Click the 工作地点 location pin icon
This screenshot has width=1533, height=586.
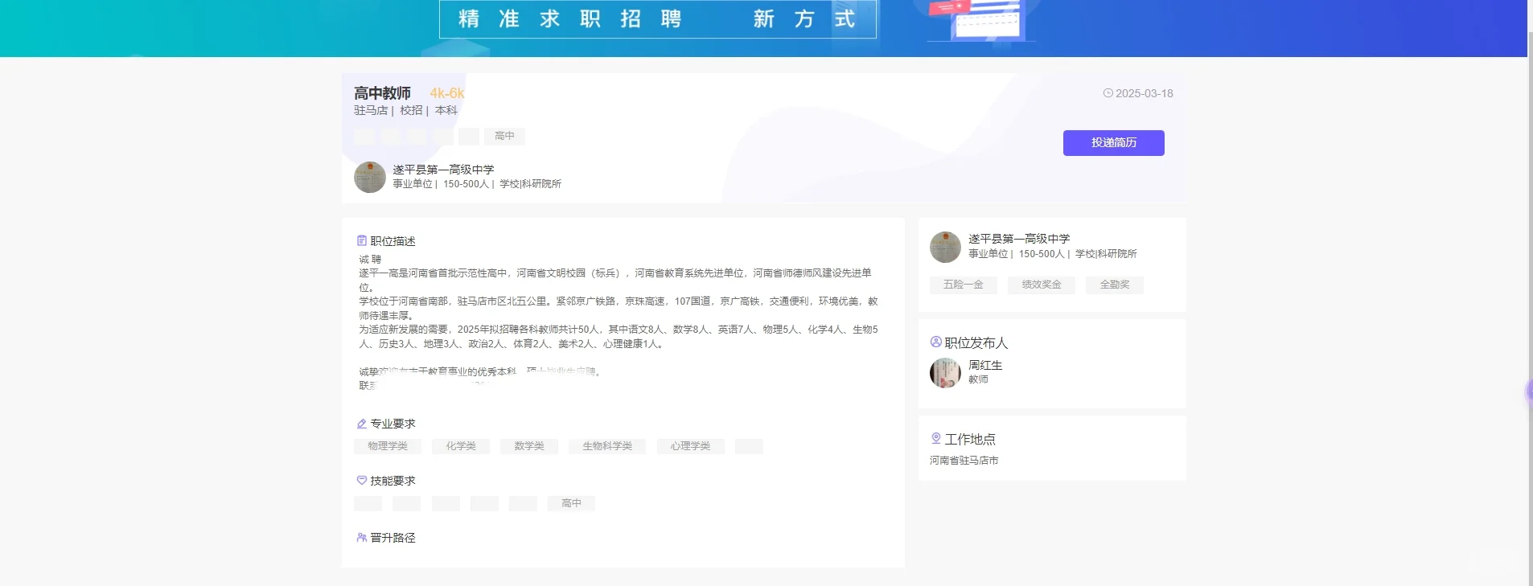click(936, 438)
